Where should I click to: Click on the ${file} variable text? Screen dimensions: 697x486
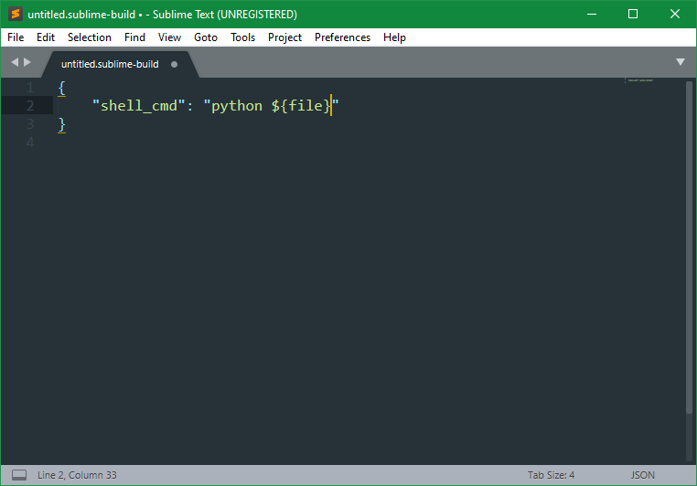point(301,106)
